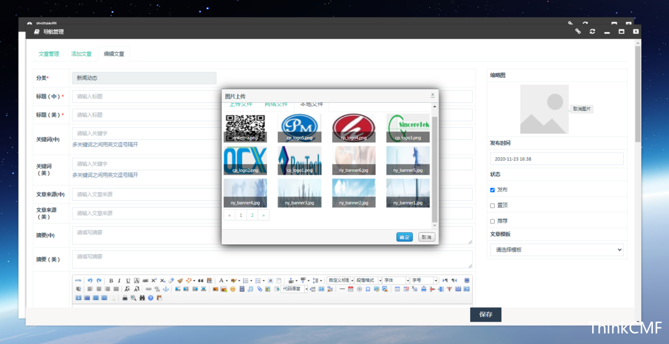Toggle underline formatting in editor
The image size is (669, 344).
point(128,280)
